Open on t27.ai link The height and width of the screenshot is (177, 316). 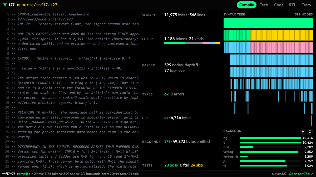[x=301, y=174]
